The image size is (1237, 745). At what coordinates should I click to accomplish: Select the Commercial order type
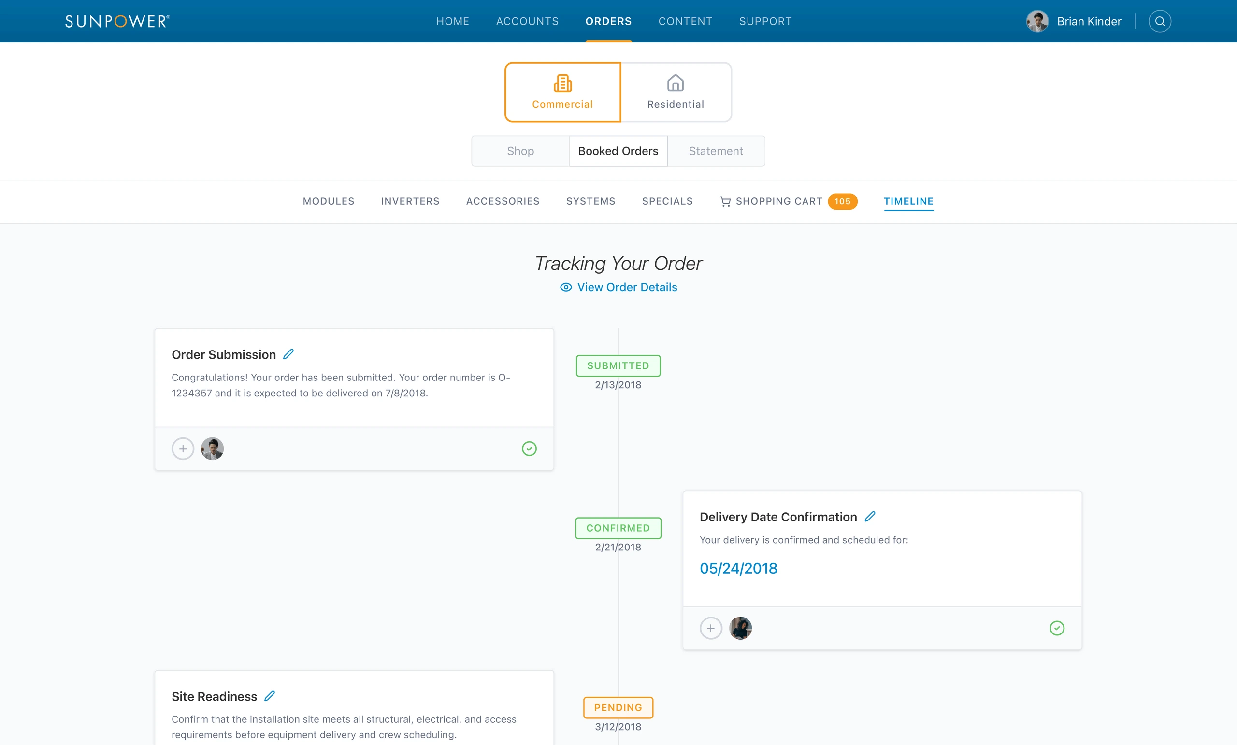point(562,92)
